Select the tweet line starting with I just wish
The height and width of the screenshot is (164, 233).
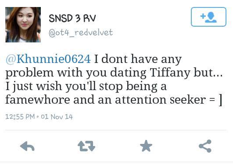(86, 87)
